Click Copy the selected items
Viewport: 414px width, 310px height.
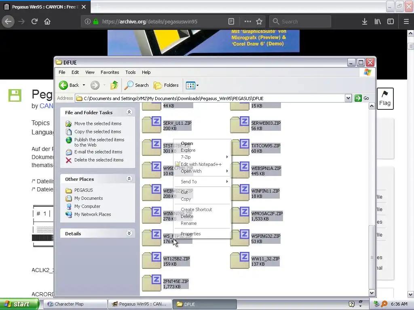point(98,132)
